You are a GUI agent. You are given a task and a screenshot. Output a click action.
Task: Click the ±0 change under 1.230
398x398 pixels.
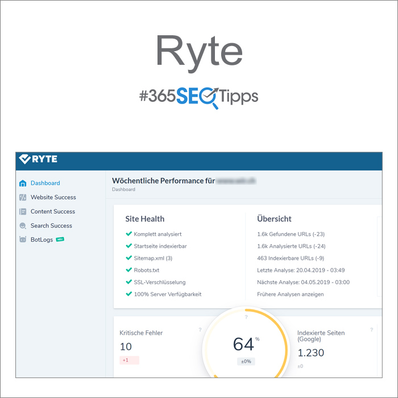coord(300,366)
